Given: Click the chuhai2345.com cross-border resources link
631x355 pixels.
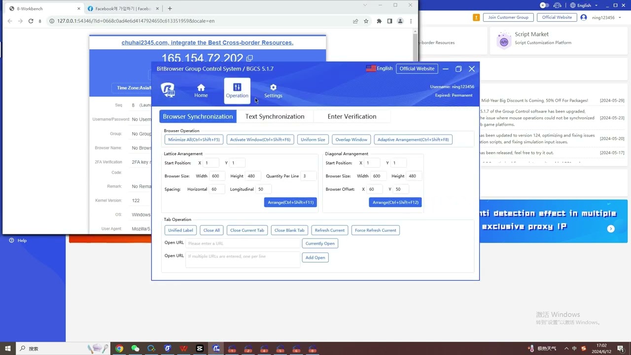Looking at the screenshot, I should click(x=208, y=43).
